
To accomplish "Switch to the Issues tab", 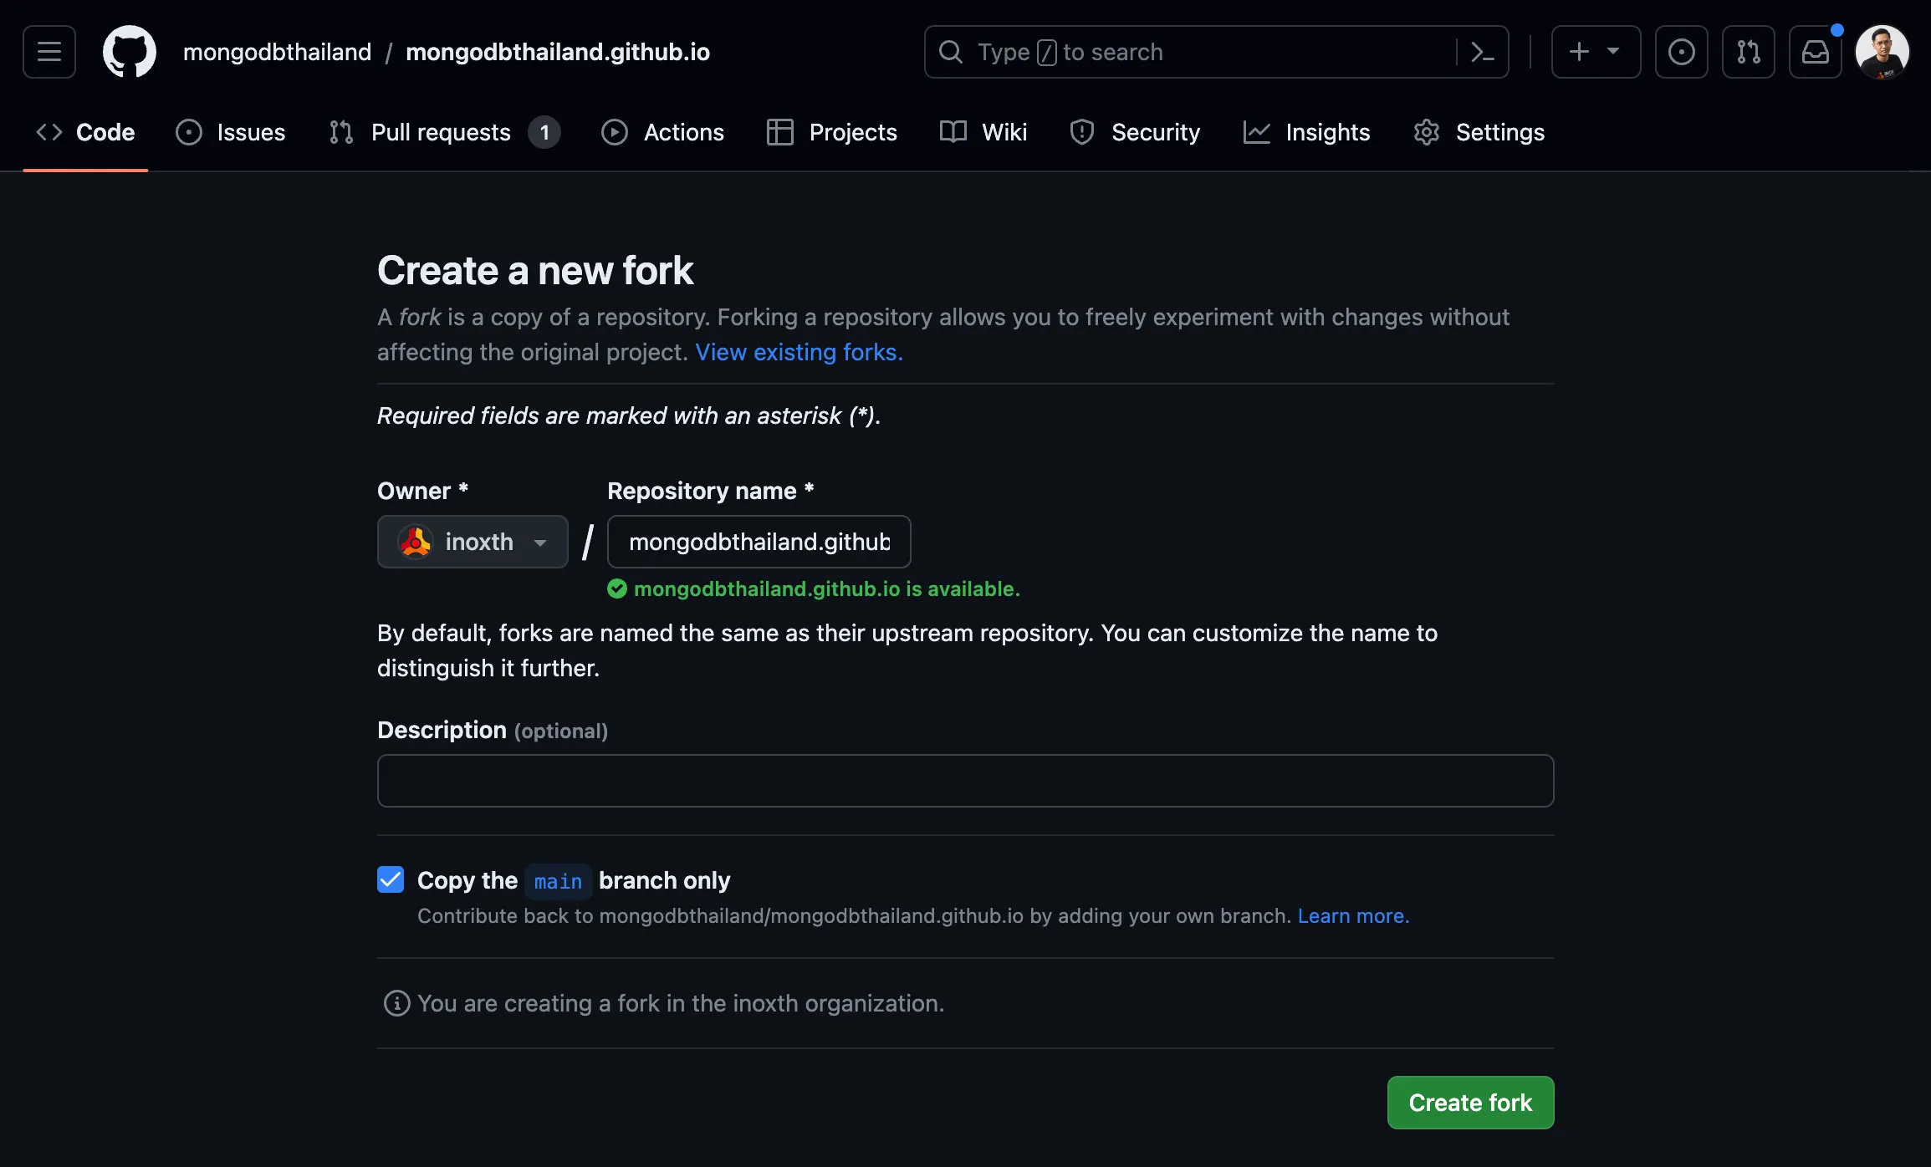I will tap(231, 132).
